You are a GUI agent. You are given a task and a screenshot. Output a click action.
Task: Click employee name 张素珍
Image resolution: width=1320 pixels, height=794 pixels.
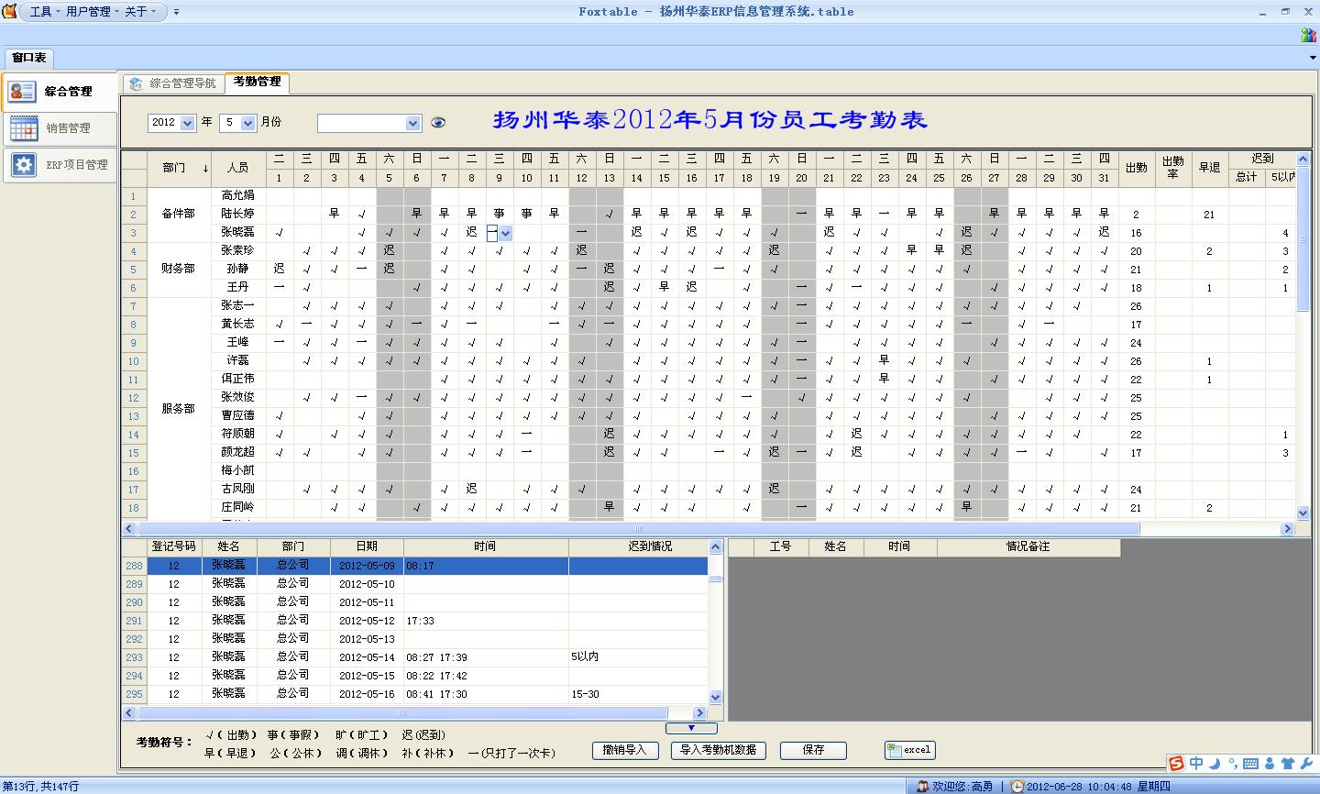237,250
